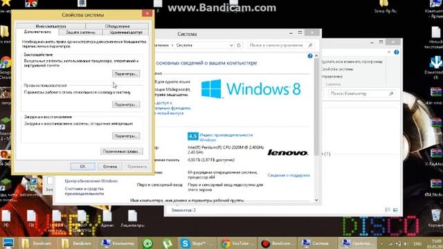Open address dropdown in Система window
Screen dimensions: 443x249
(231, 45)
